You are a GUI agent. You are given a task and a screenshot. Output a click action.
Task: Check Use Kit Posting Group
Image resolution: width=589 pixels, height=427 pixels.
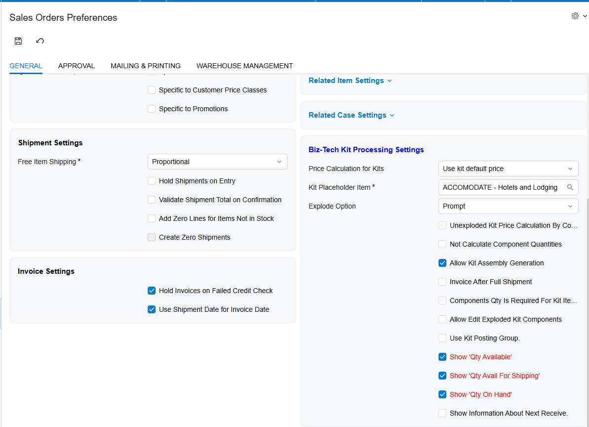[442, 338]
